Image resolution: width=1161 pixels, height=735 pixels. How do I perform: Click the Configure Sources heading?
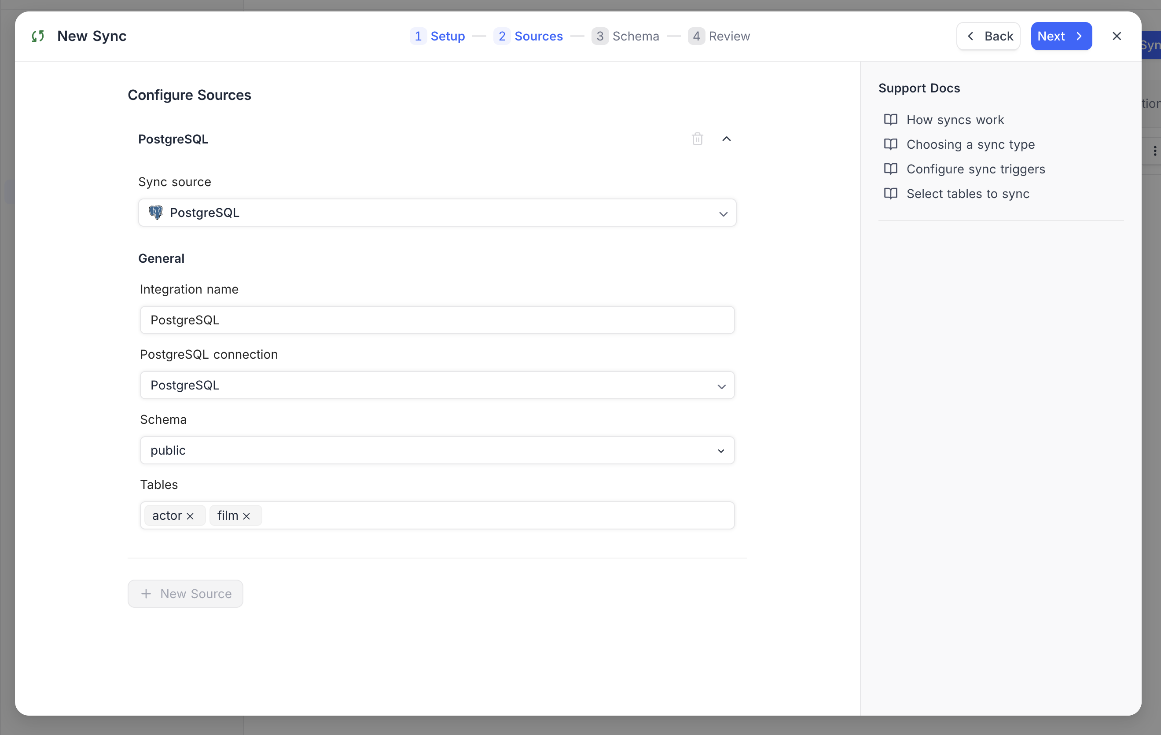[190, 95]
